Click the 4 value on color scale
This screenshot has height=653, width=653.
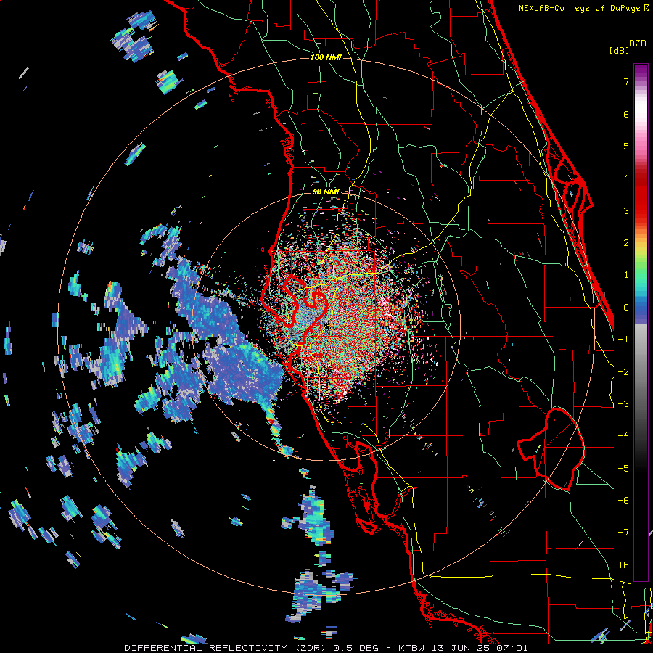point(626,178)
